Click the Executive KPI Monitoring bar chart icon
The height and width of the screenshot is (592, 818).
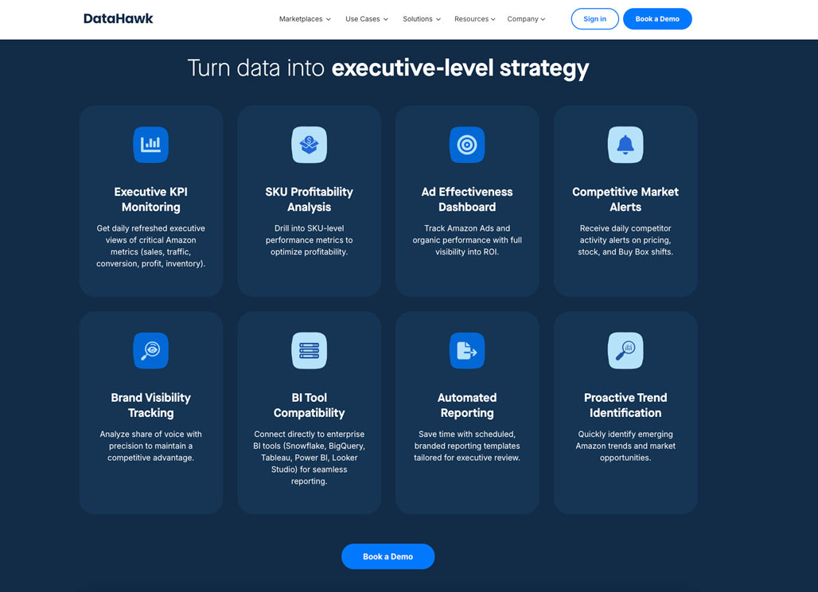[x=150, y=145]
